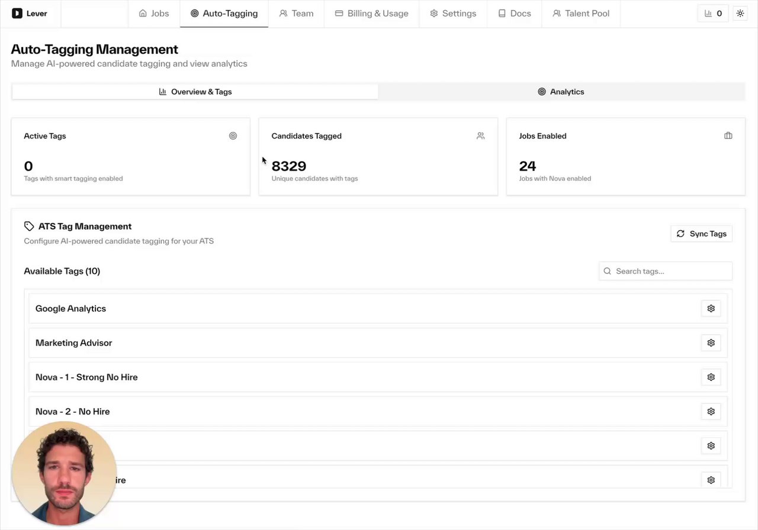Open gear for Nova - 1 - Strong No Hire
The image size is (758, 530).
[x=711, y=377]
